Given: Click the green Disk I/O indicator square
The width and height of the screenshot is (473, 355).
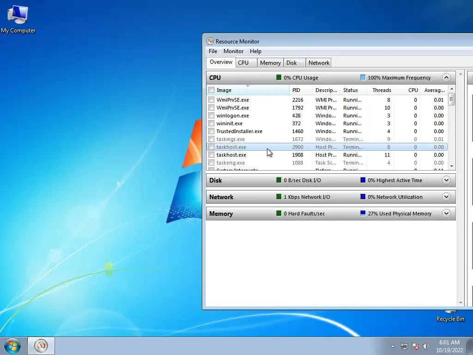Looking at the screenshot, I should coord(279,180).
